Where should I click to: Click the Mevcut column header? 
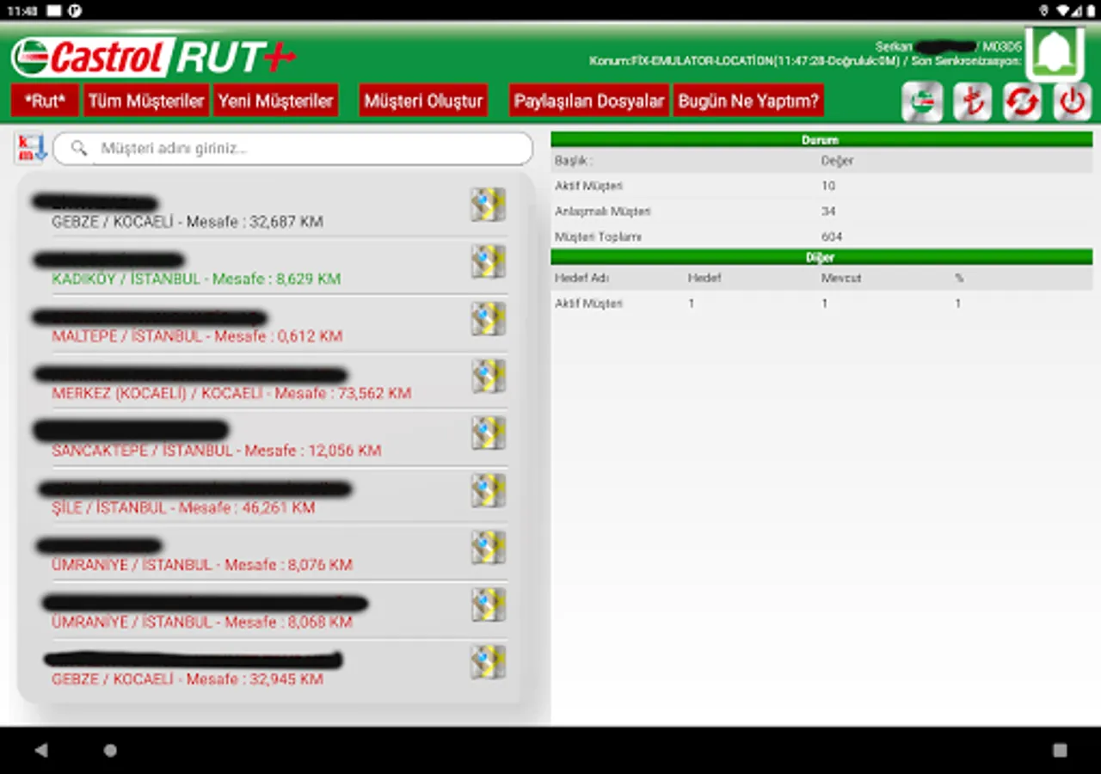tap(841, 278)
